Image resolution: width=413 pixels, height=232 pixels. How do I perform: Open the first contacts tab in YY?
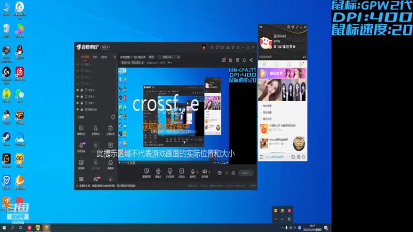(x=276, y=64)
